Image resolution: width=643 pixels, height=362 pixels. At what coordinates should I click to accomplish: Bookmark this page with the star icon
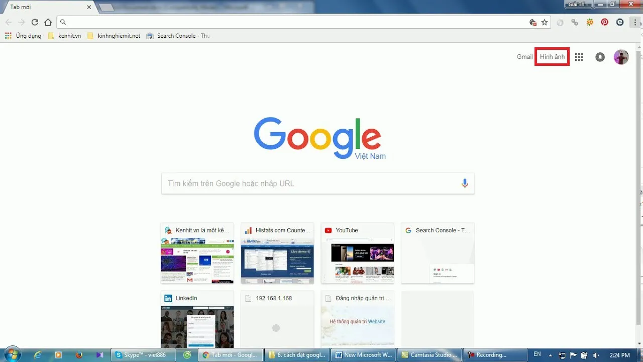[x=544, y=22]
